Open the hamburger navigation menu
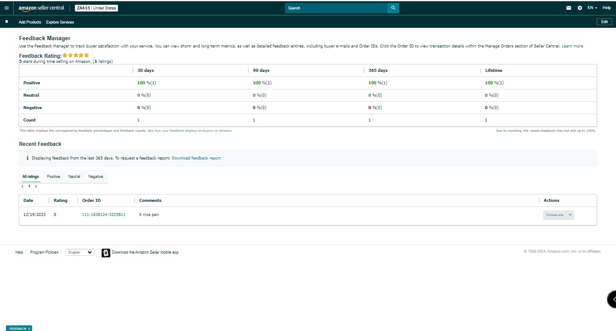616x331 pixels. (6, 8)
